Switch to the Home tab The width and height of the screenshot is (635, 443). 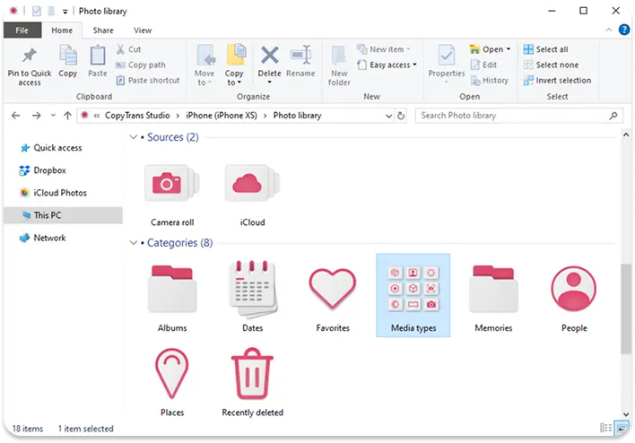pyautogui.click(x=62, y=30)
